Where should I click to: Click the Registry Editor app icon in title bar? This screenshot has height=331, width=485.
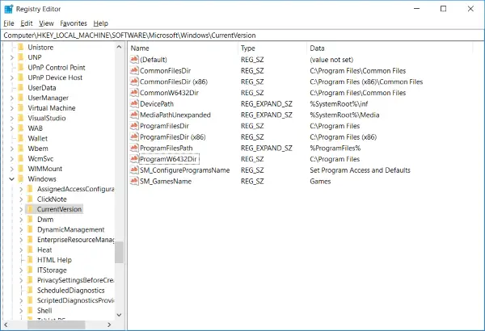[9, 8]
